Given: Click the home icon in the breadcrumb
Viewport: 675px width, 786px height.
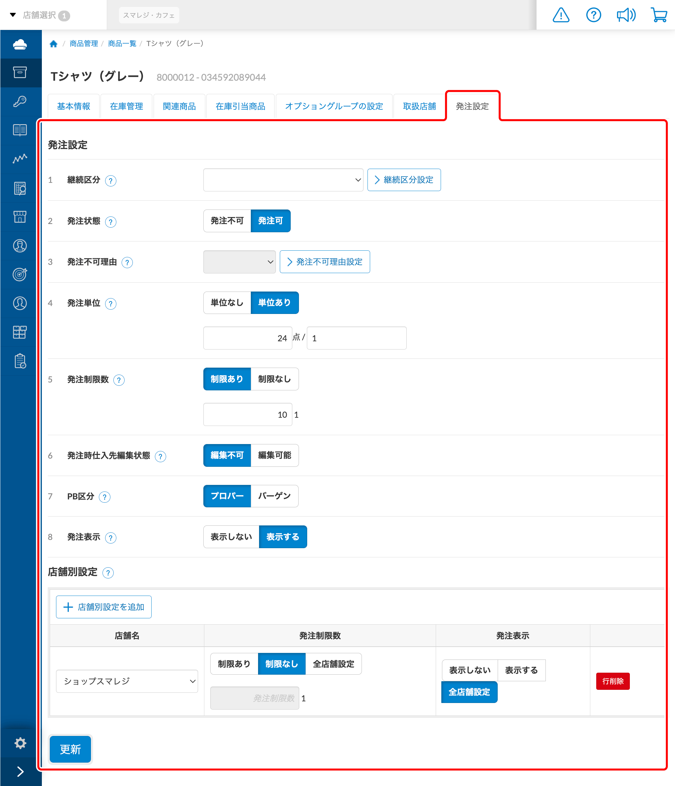Looking at the screenshot, I should tap(53, 43).
